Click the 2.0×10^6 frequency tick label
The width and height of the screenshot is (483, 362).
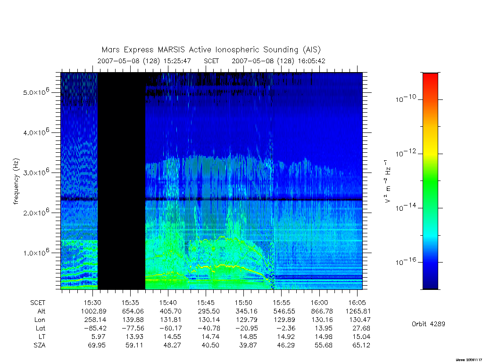(x=36, y=212)
